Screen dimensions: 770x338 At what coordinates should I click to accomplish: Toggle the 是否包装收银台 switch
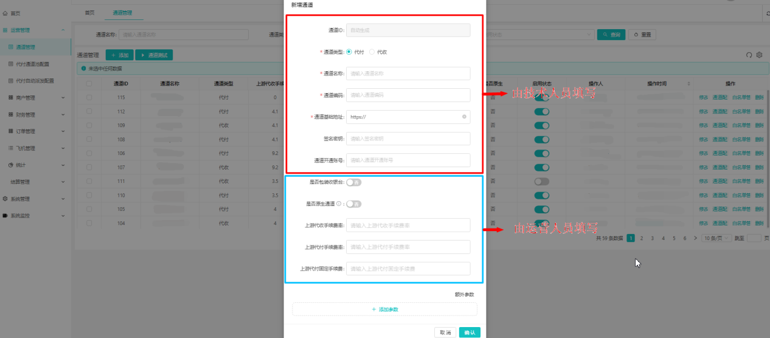354,182
